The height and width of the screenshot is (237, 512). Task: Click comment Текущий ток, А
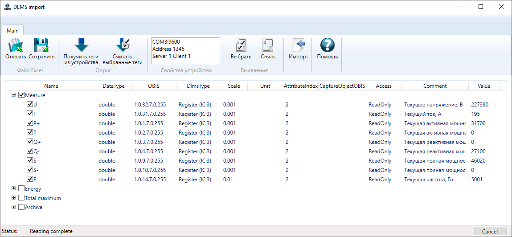pyautogui.click(x=423, y=114)
